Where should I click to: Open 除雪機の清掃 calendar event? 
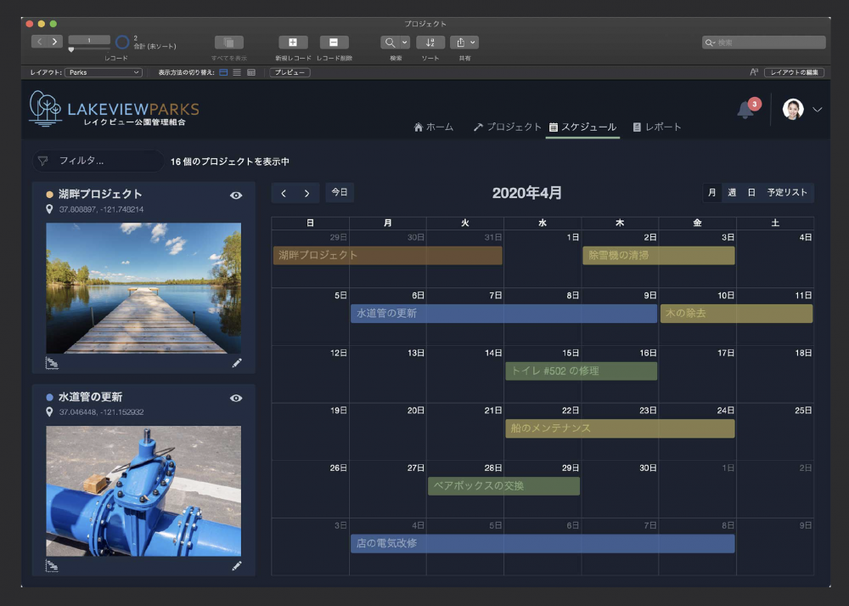pos(659,255)
